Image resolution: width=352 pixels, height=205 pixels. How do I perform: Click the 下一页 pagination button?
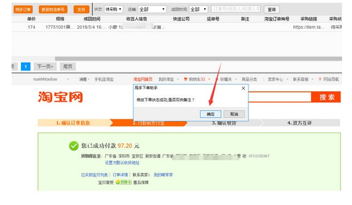tap(45, 67)
